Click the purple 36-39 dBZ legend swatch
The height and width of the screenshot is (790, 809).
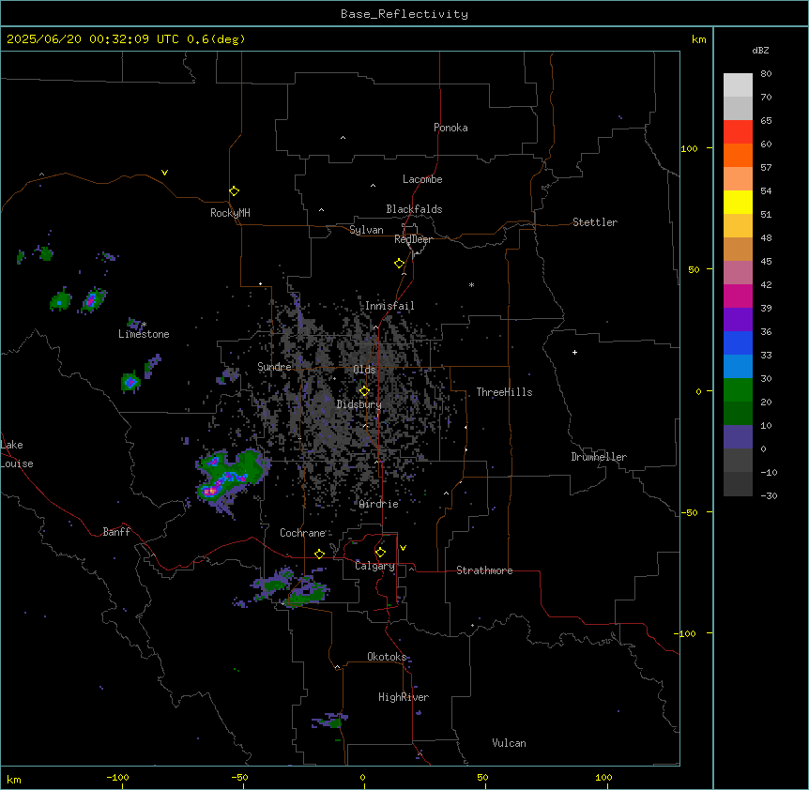738,320
